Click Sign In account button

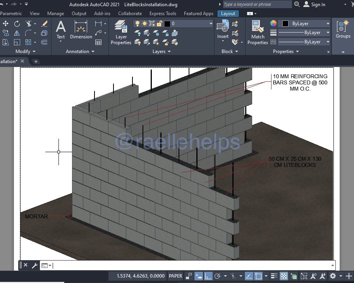coord(314,4)
